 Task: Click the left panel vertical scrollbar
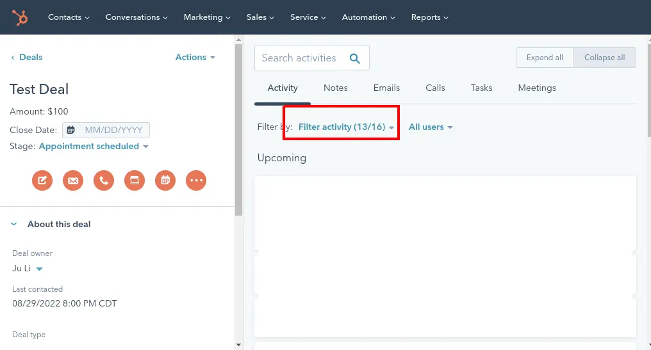(238, 129)
